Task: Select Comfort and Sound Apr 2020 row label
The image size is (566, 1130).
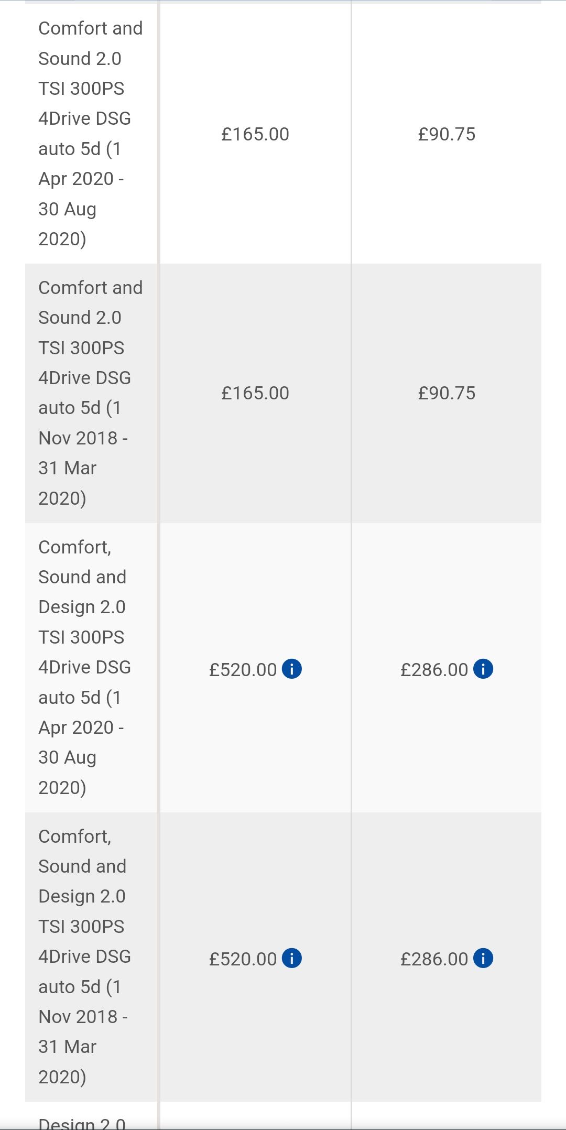Action: tap(90, 133)
